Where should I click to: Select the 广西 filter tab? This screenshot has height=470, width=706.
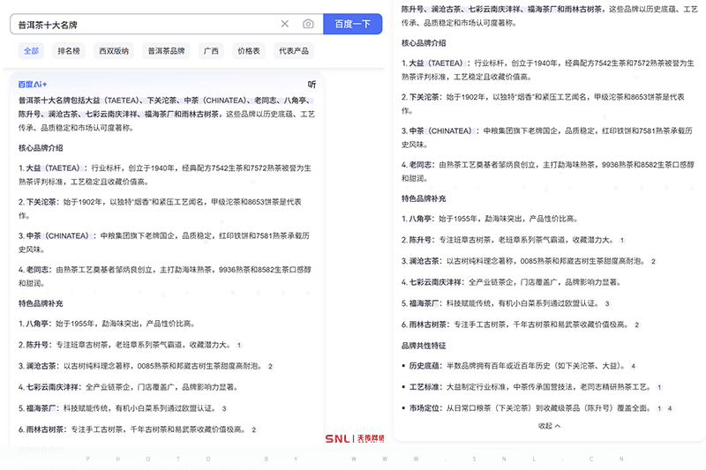click(211, 51)
